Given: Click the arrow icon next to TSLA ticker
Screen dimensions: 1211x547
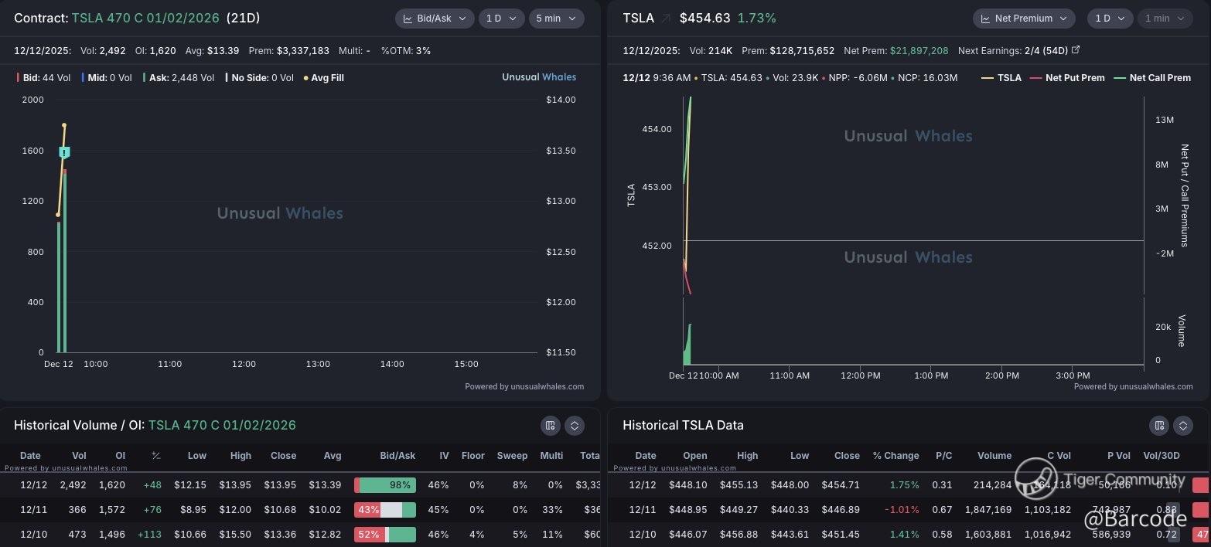Looking at the screenshot, I should click(666, 18).
